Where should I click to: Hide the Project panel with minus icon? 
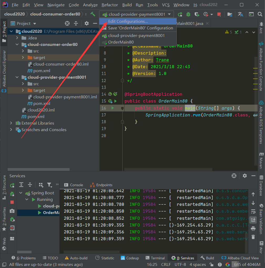pos(95,23)
